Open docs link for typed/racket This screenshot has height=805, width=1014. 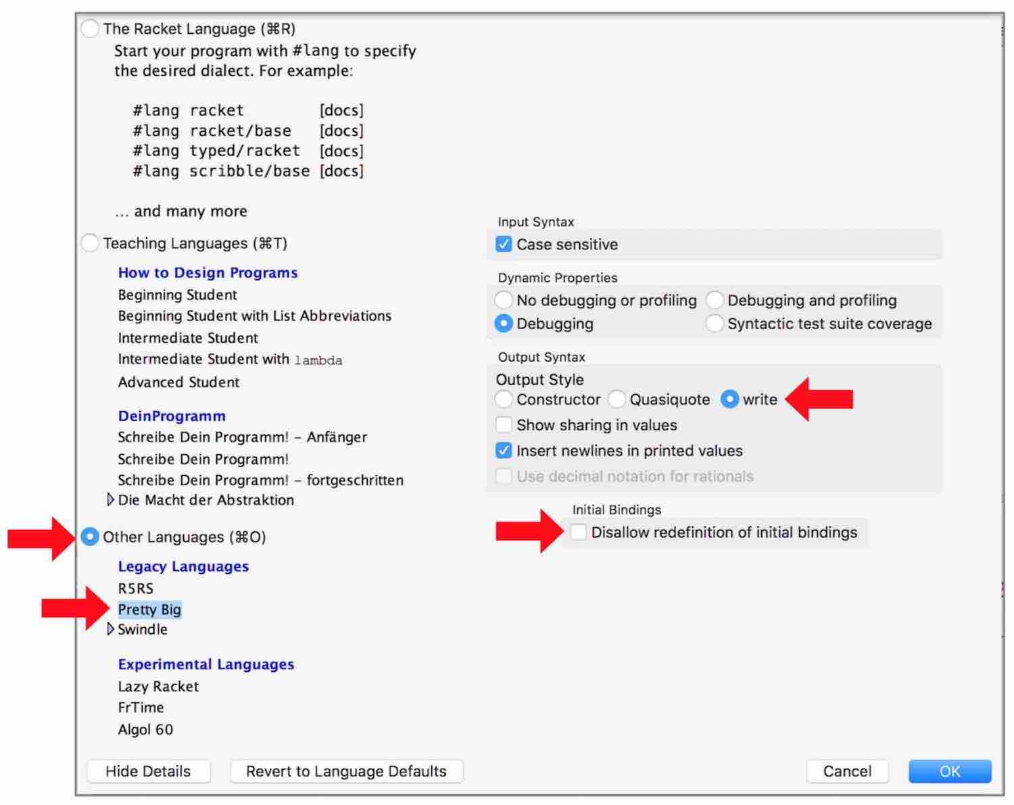(341, 151)
